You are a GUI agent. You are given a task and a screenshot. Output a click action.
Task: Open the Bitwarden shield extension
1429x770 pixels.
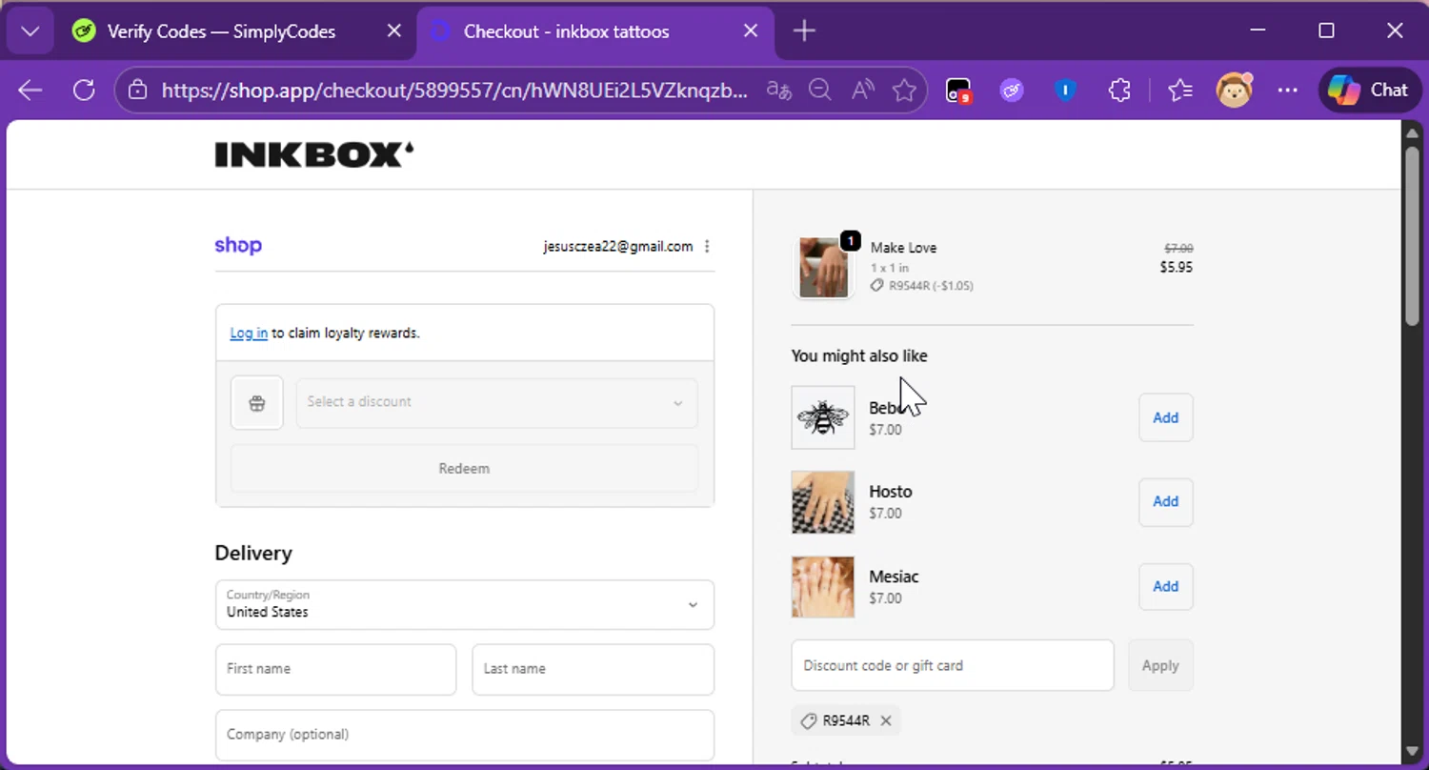tap(1065, 91)
